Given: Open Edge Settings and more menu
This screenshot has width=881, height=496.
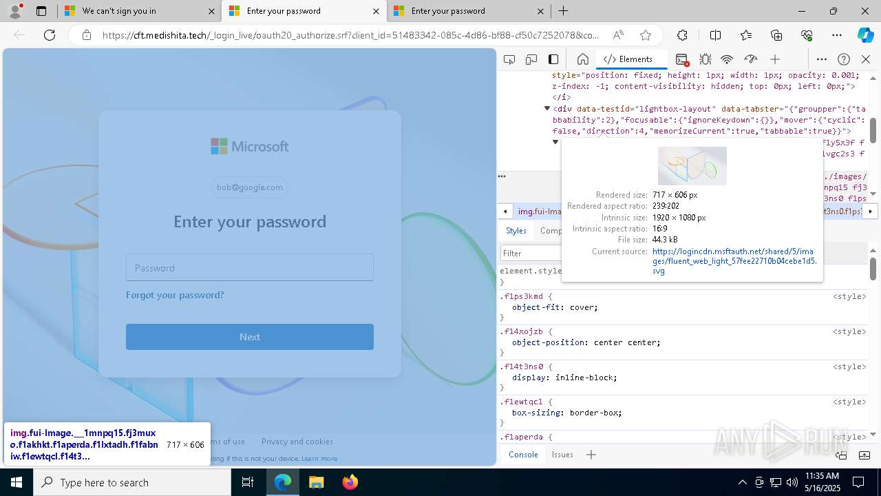Looking at the screenshot, I should 837,35.
